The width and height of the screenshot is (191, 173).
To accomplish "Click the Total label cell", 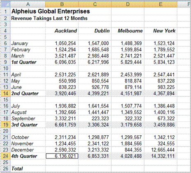I will [x=28, y=168].
